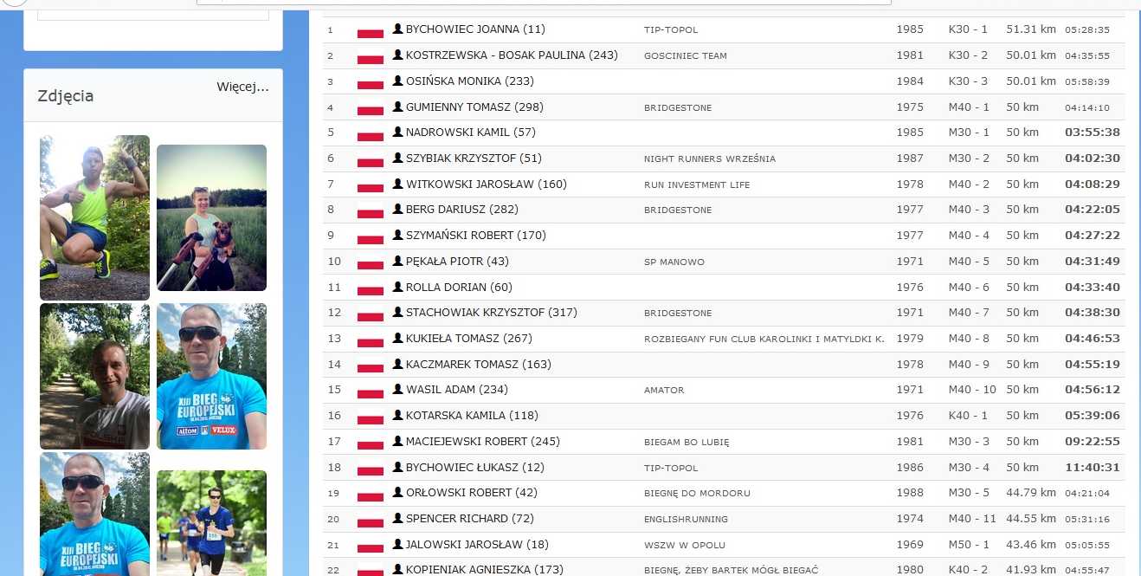Select club name WSZW W OPOLU
1141x576 pixels.
tap(685, 546)
